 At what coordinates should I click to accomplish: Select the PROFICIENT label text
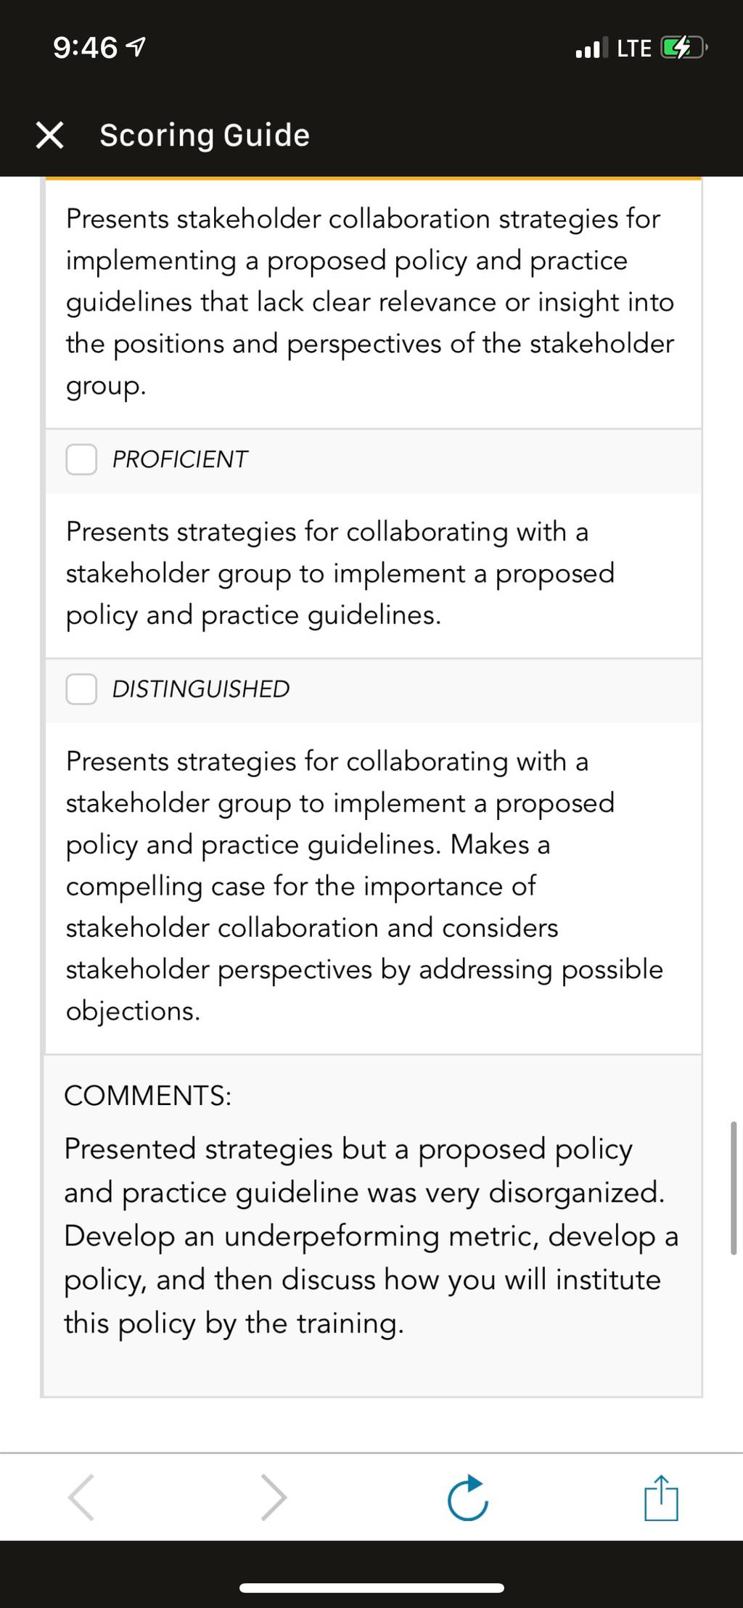(x=180, y=459)
